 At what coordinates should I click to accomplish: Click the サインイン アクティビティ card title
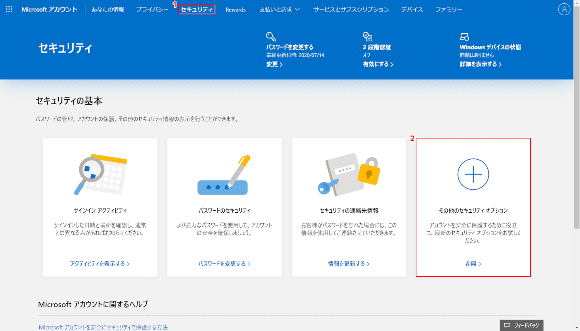100,211
